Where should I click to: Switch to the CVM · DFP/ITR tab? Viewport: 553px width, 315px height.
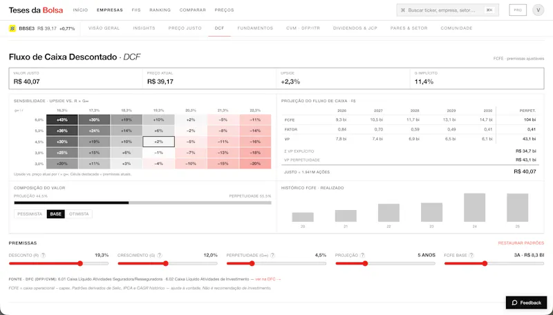[x=303, y=28]
